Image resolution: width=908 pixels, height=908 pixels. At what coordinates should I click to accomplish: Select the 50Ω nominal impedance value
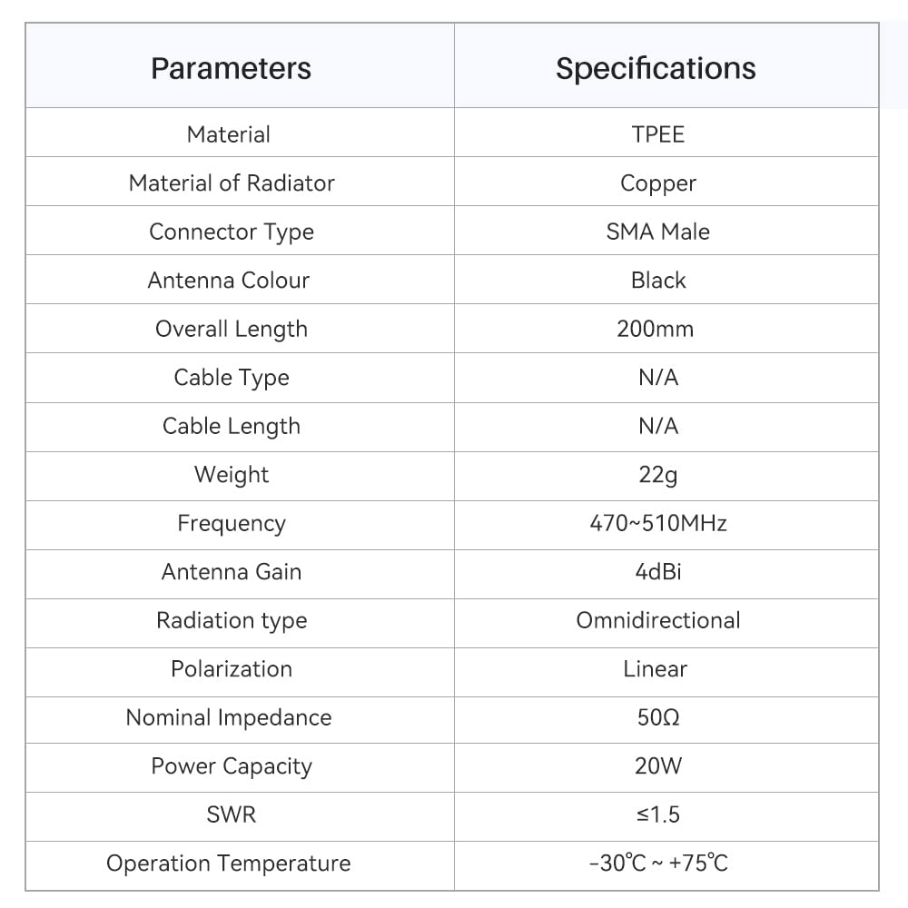(657, 718)
